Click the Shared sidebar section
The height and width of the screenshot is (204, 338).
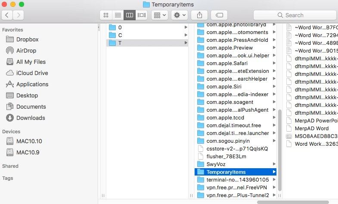coord(10,166)
